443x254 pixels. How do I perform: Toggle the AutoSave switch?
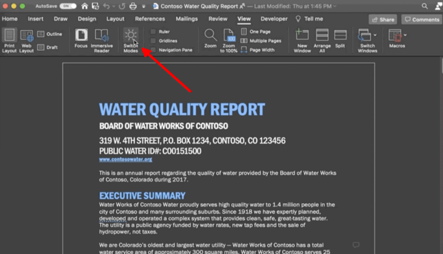pyautogui.click(x=68, y=6)
